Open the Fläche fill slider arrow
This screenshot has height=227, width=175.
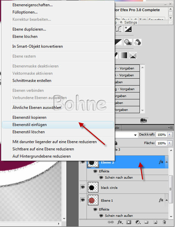tap(170, 143)
